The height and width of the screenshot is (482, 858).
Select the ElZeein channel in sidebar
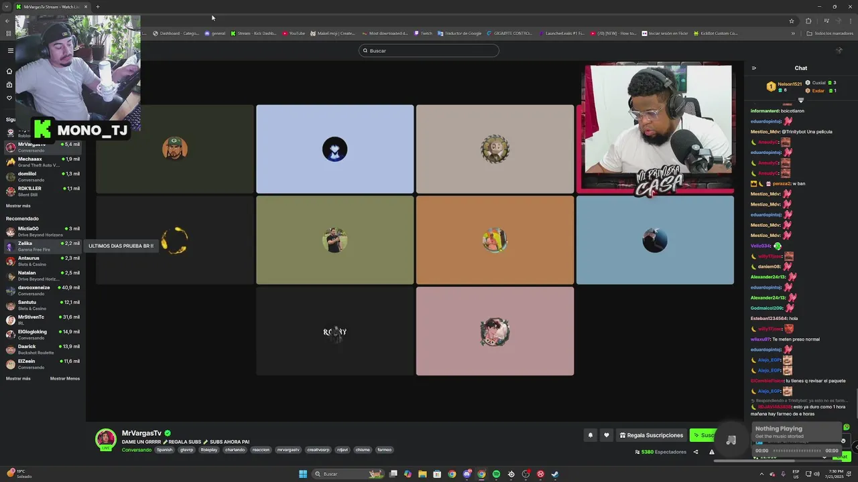pos(43,364)
